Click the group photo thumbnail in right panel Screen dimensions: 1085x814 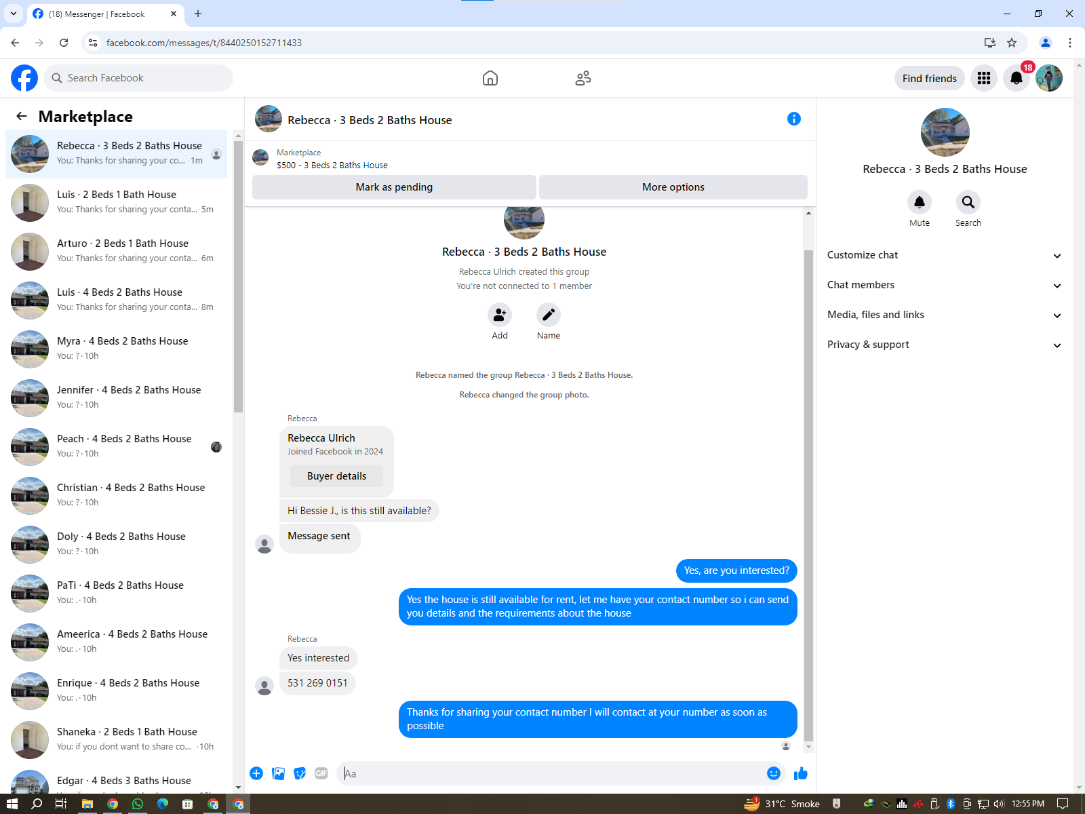click(945, 132)
